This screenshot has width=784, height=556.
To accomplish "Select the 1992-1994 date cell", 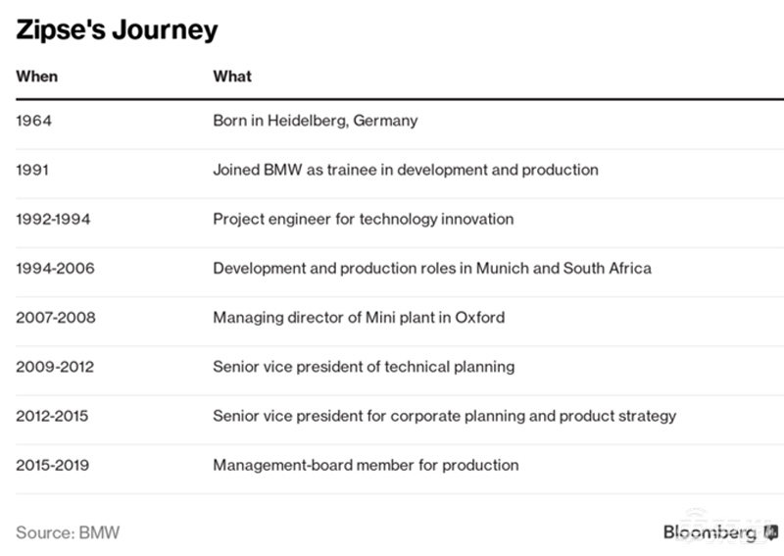I will (x=53, y=219).
